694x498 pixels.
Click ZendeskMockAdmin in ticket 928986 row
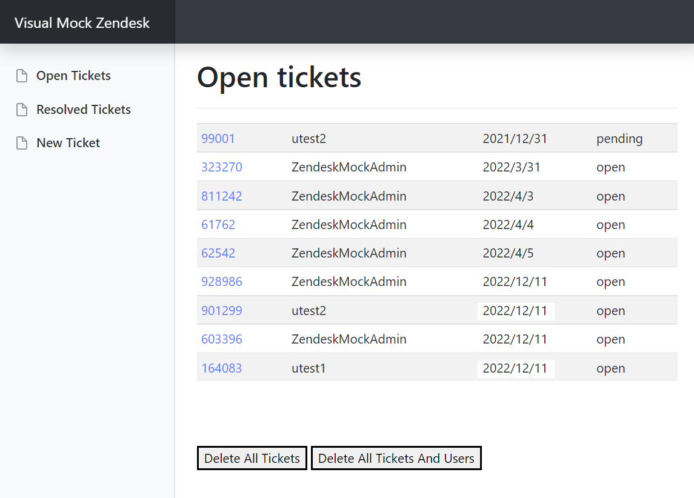(349, 282)
